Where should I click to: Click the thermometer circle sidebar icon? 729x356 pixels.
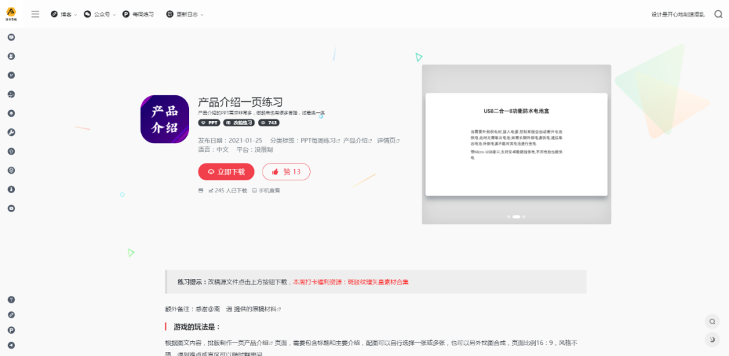tap(11, 189)
